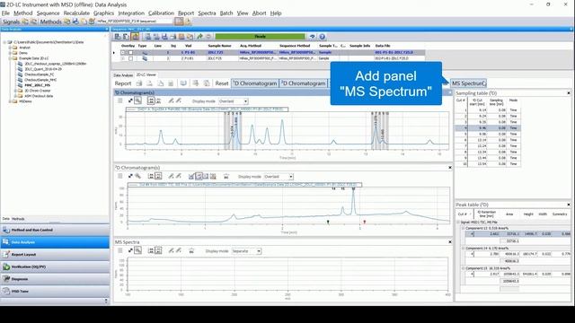
Task: Click the second 2D Chromatogram panel button
Action: click(x=304, y=83)
